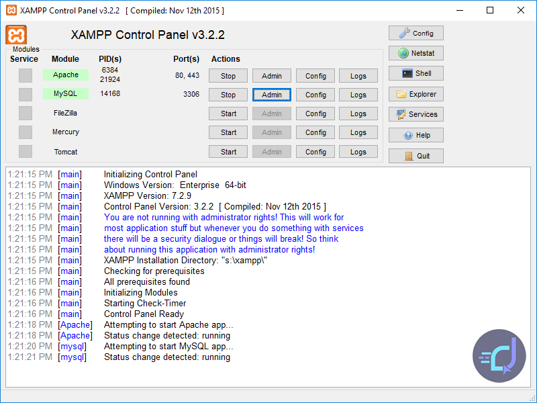Start the FileZilla module
This screenshot has height=403, width=537.
pos(228,114)
